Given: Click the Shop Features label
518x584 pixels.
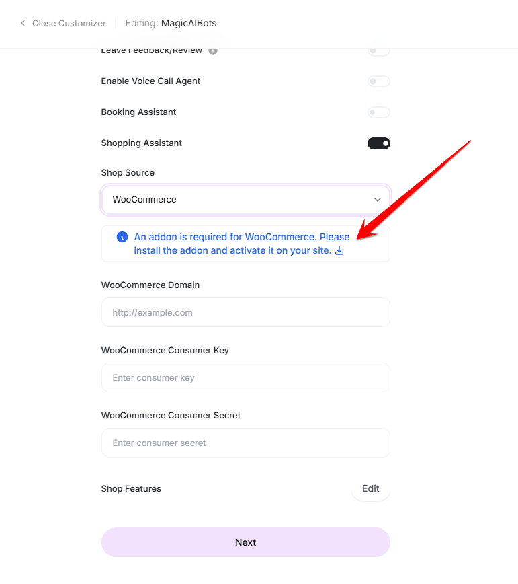Looking at the screenshot, I should coord(131,489).
